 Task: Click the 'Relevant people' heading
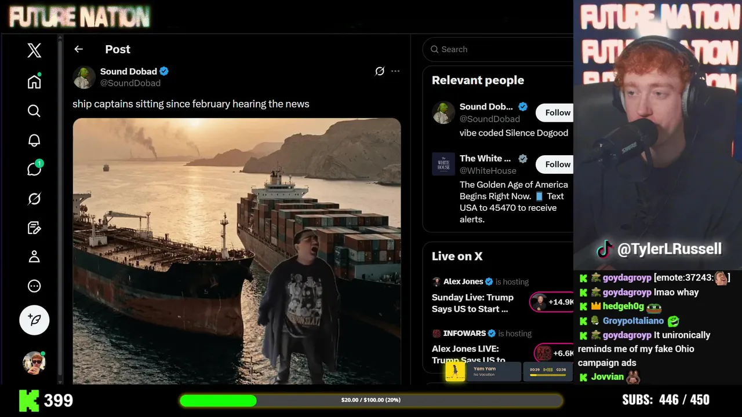pyautogui.click(x=478, y=80)
